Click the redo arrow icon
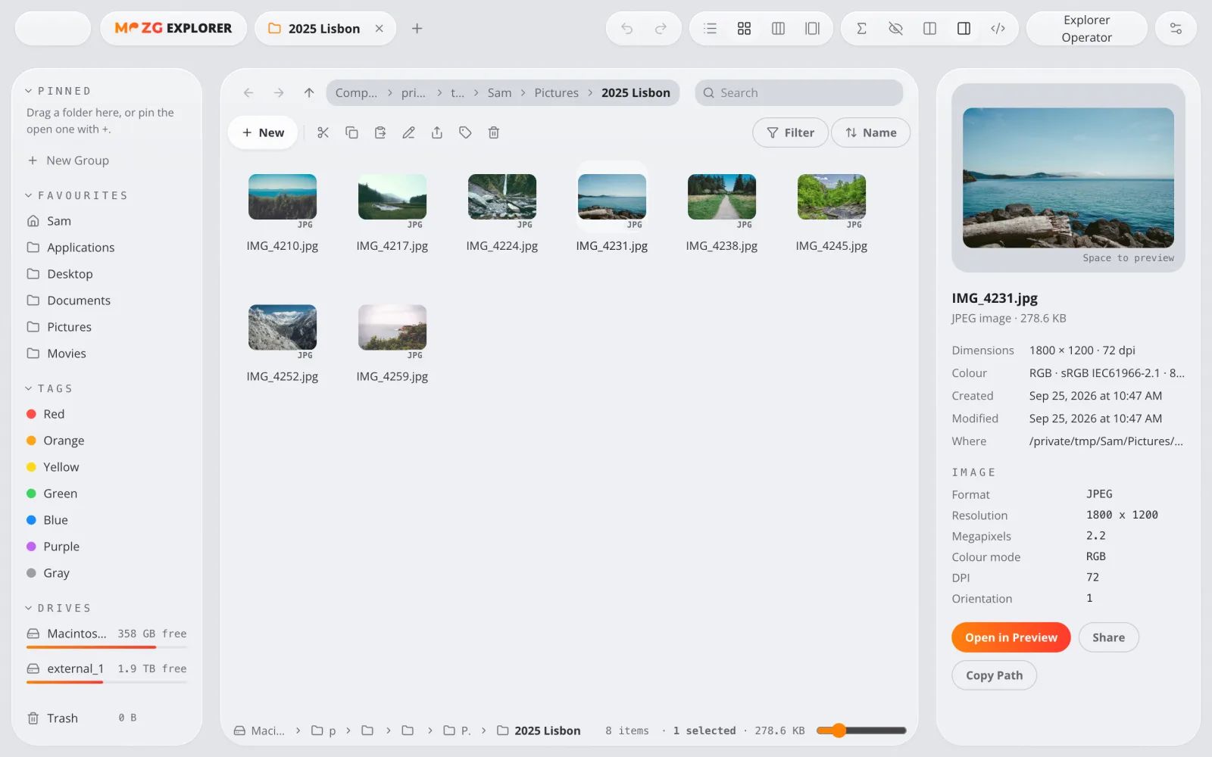The image size is (1212, 757). click(x=661, y=29)
